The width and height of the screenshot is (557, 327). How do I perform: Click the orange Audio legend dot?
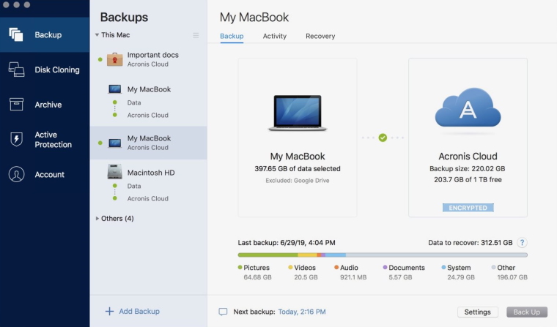tap(336, 268)
